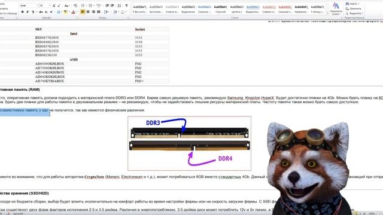Image resolution: width=383 pixels, height=215 pixels.
Task: Click the Find binoculars icon
Action: click(x=347, y=4)
